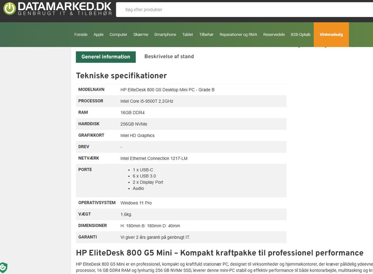This screenshot has height=274, width=373.
Task: Click 'H: 180mm B: 180mm D: 40mm'
Action: coord(150,226)
